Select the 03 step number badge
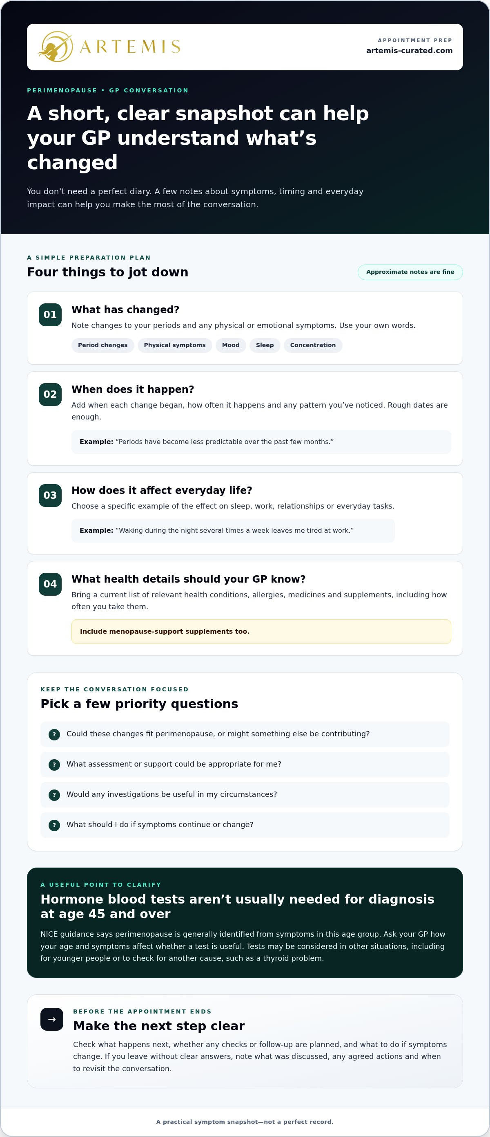The width and height of the screenshot is (490, 1137). click(50, 496)
